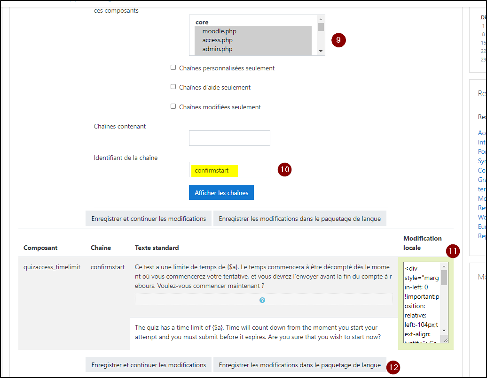Focus the 'Chaînes contenant' text field
The height and width of the screenshot is (378, 487).
[x=229, y=138]
